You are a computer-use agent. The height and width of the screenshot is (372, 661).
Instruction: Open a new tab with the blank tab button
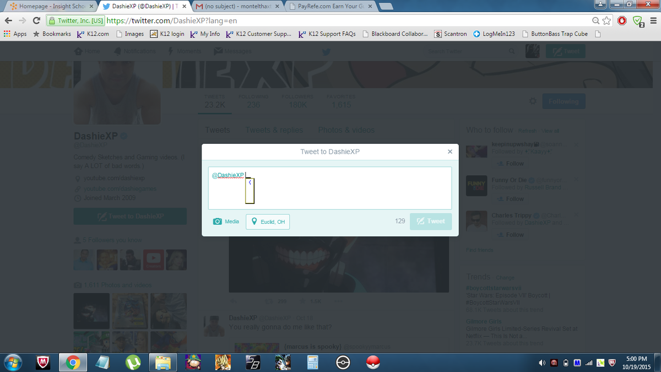click(x=386, y=7)
